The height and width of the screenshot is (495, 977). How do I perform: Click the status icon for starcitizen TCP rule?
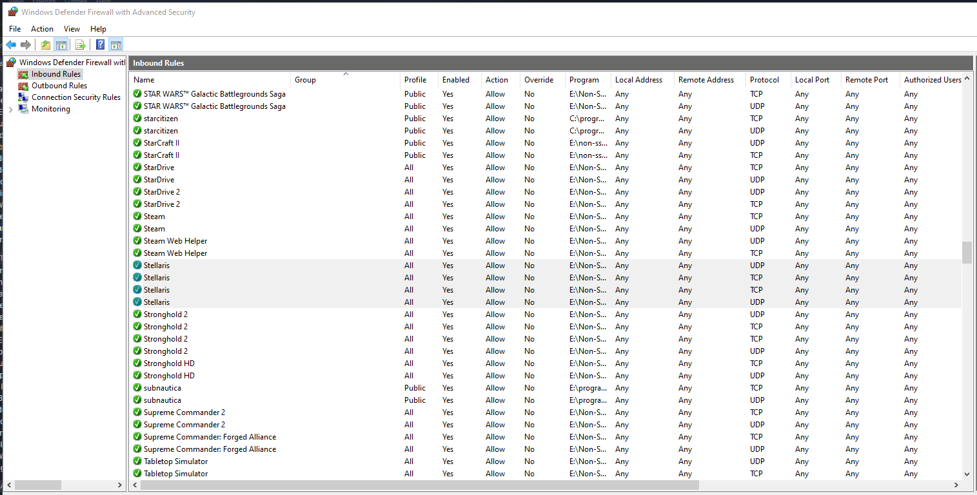(137, 119)
